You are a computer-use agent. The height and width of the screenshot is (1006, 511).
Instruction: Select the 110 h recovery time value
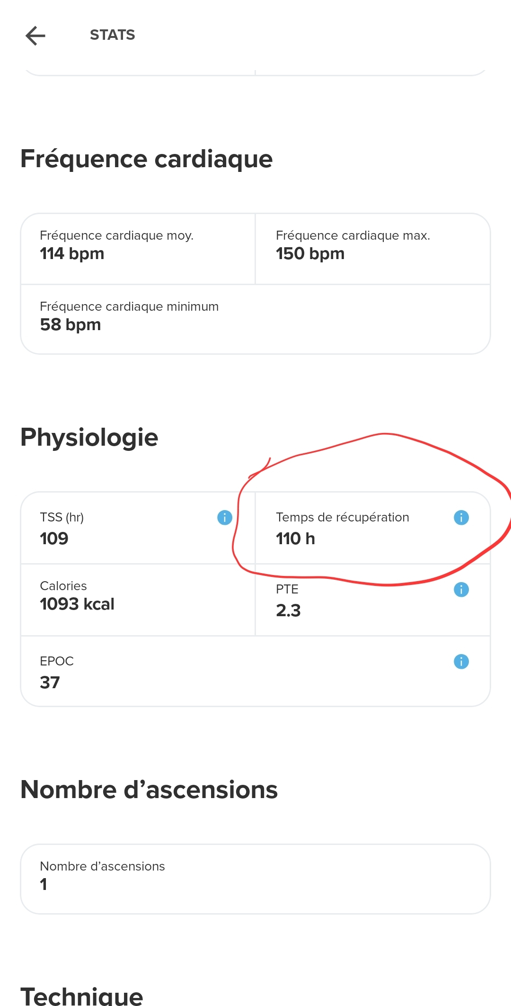[295, 539]
